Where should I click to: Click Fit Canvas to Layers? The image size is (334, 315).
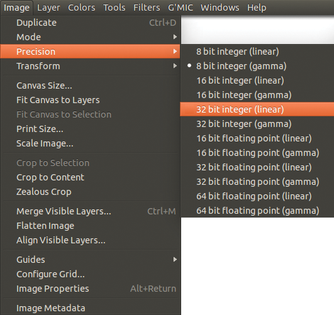pos(91,100)
